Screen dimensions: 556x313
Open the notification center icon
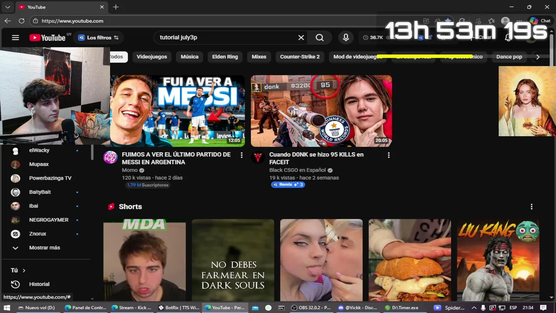click(x=543, y=308)
